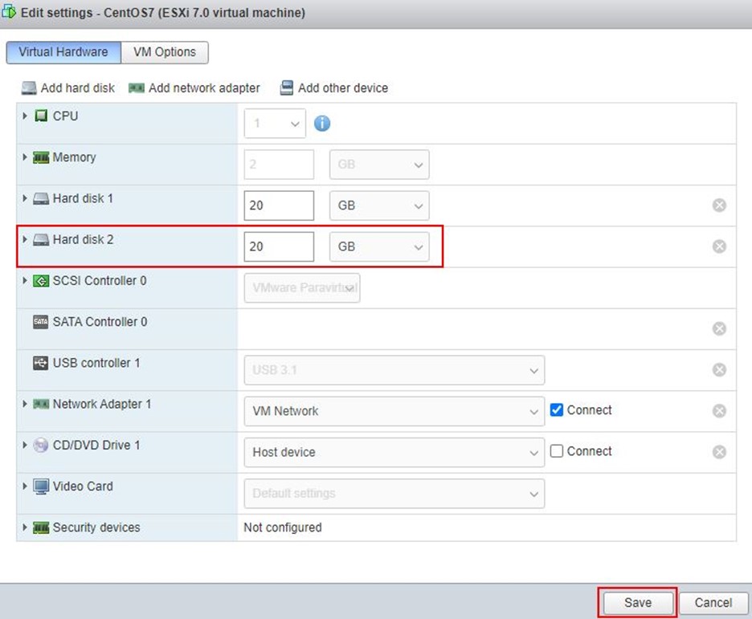
Task: Remove Hard disk 2 using its delete icon
Action: (x=719, y=246)
